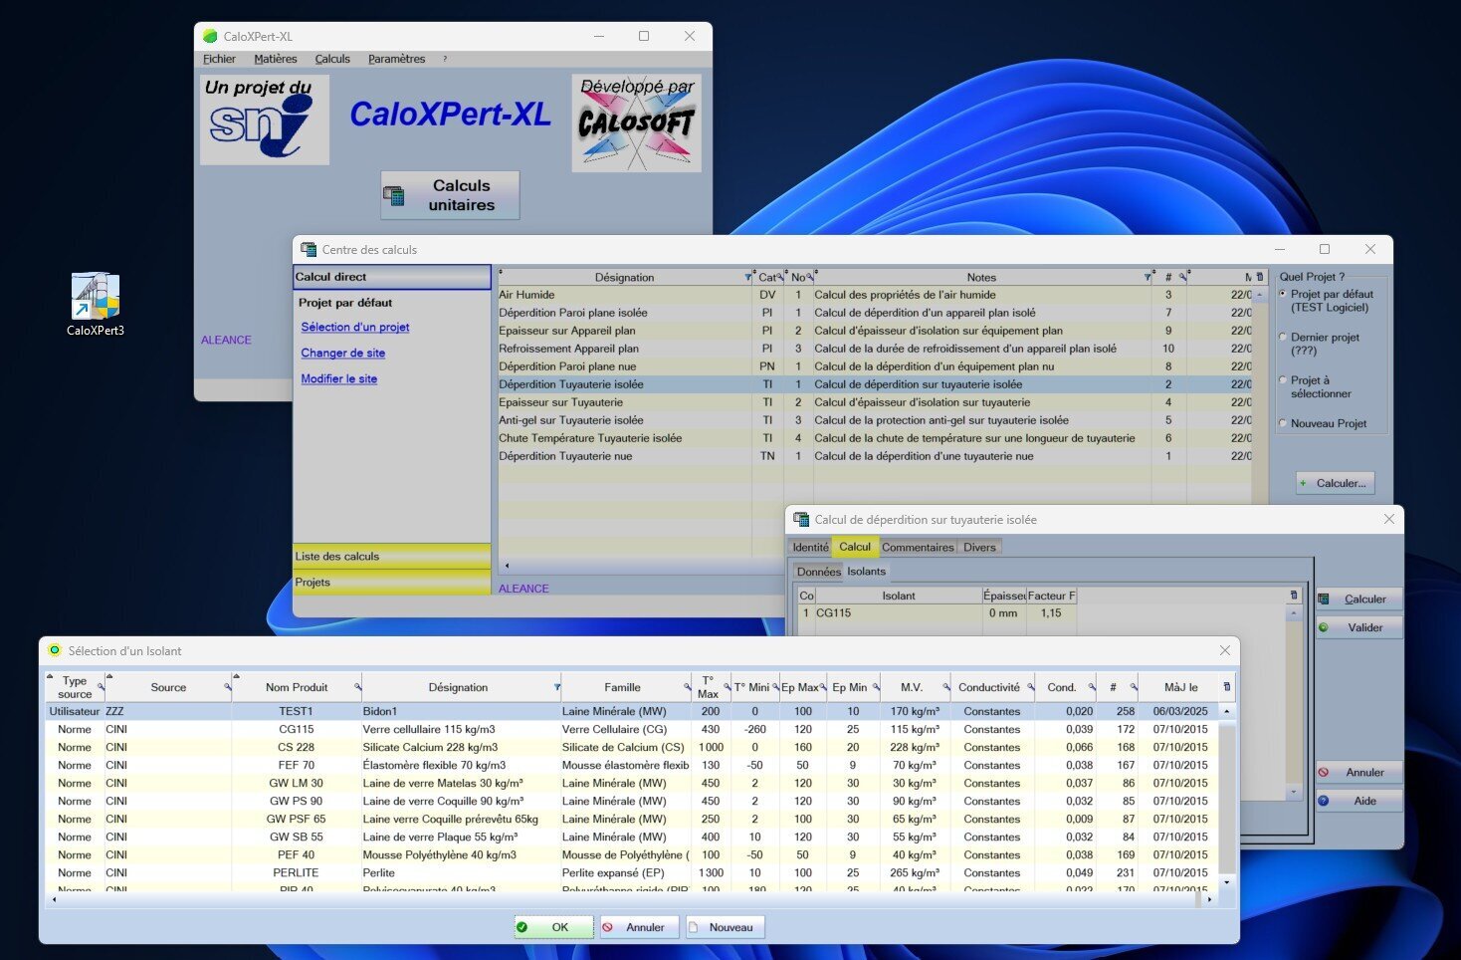Click the CaloXPert-XL title bar app icon

point(210,36)
